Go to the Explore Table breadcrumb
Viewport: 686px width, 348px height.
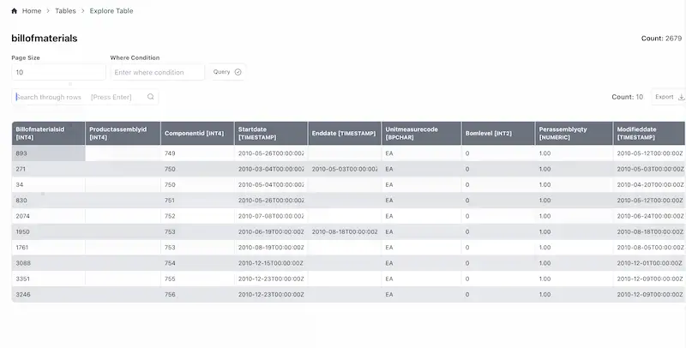[111, 11]
